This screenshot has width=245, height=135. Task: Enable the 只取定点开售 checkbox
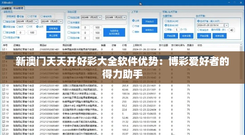[4, 37]
